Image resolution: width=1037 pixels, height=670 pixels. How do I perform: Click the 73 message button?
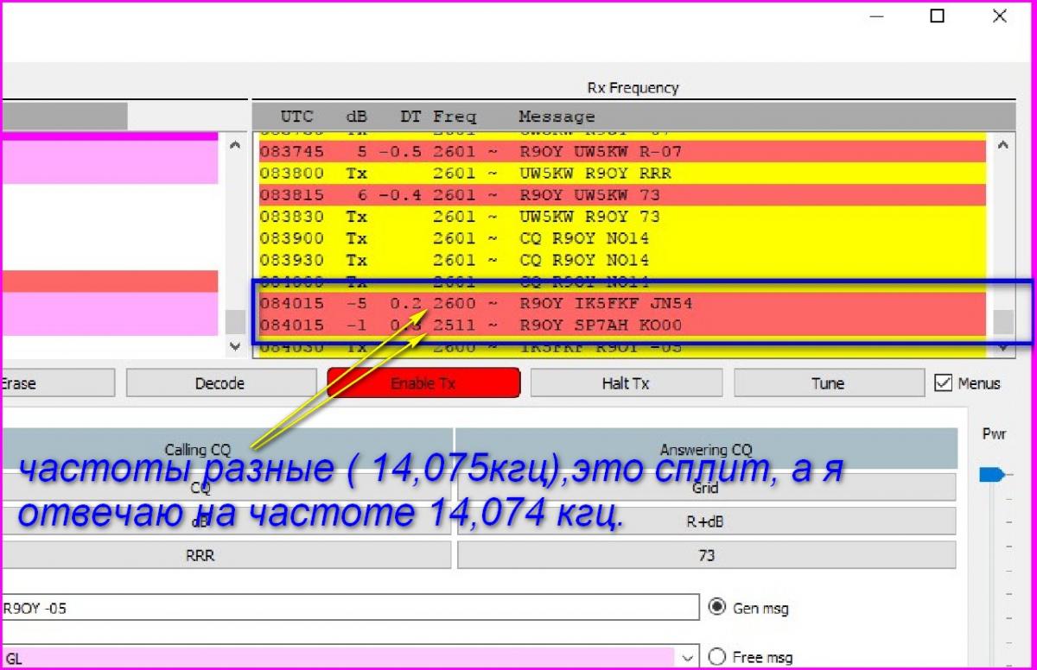[705, 556]
